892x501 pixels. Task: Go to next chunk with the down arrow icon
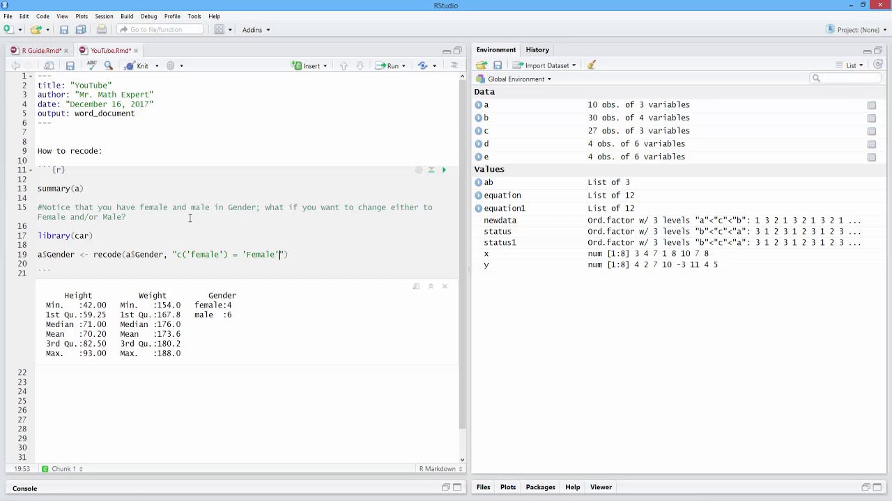click(360, 65)
